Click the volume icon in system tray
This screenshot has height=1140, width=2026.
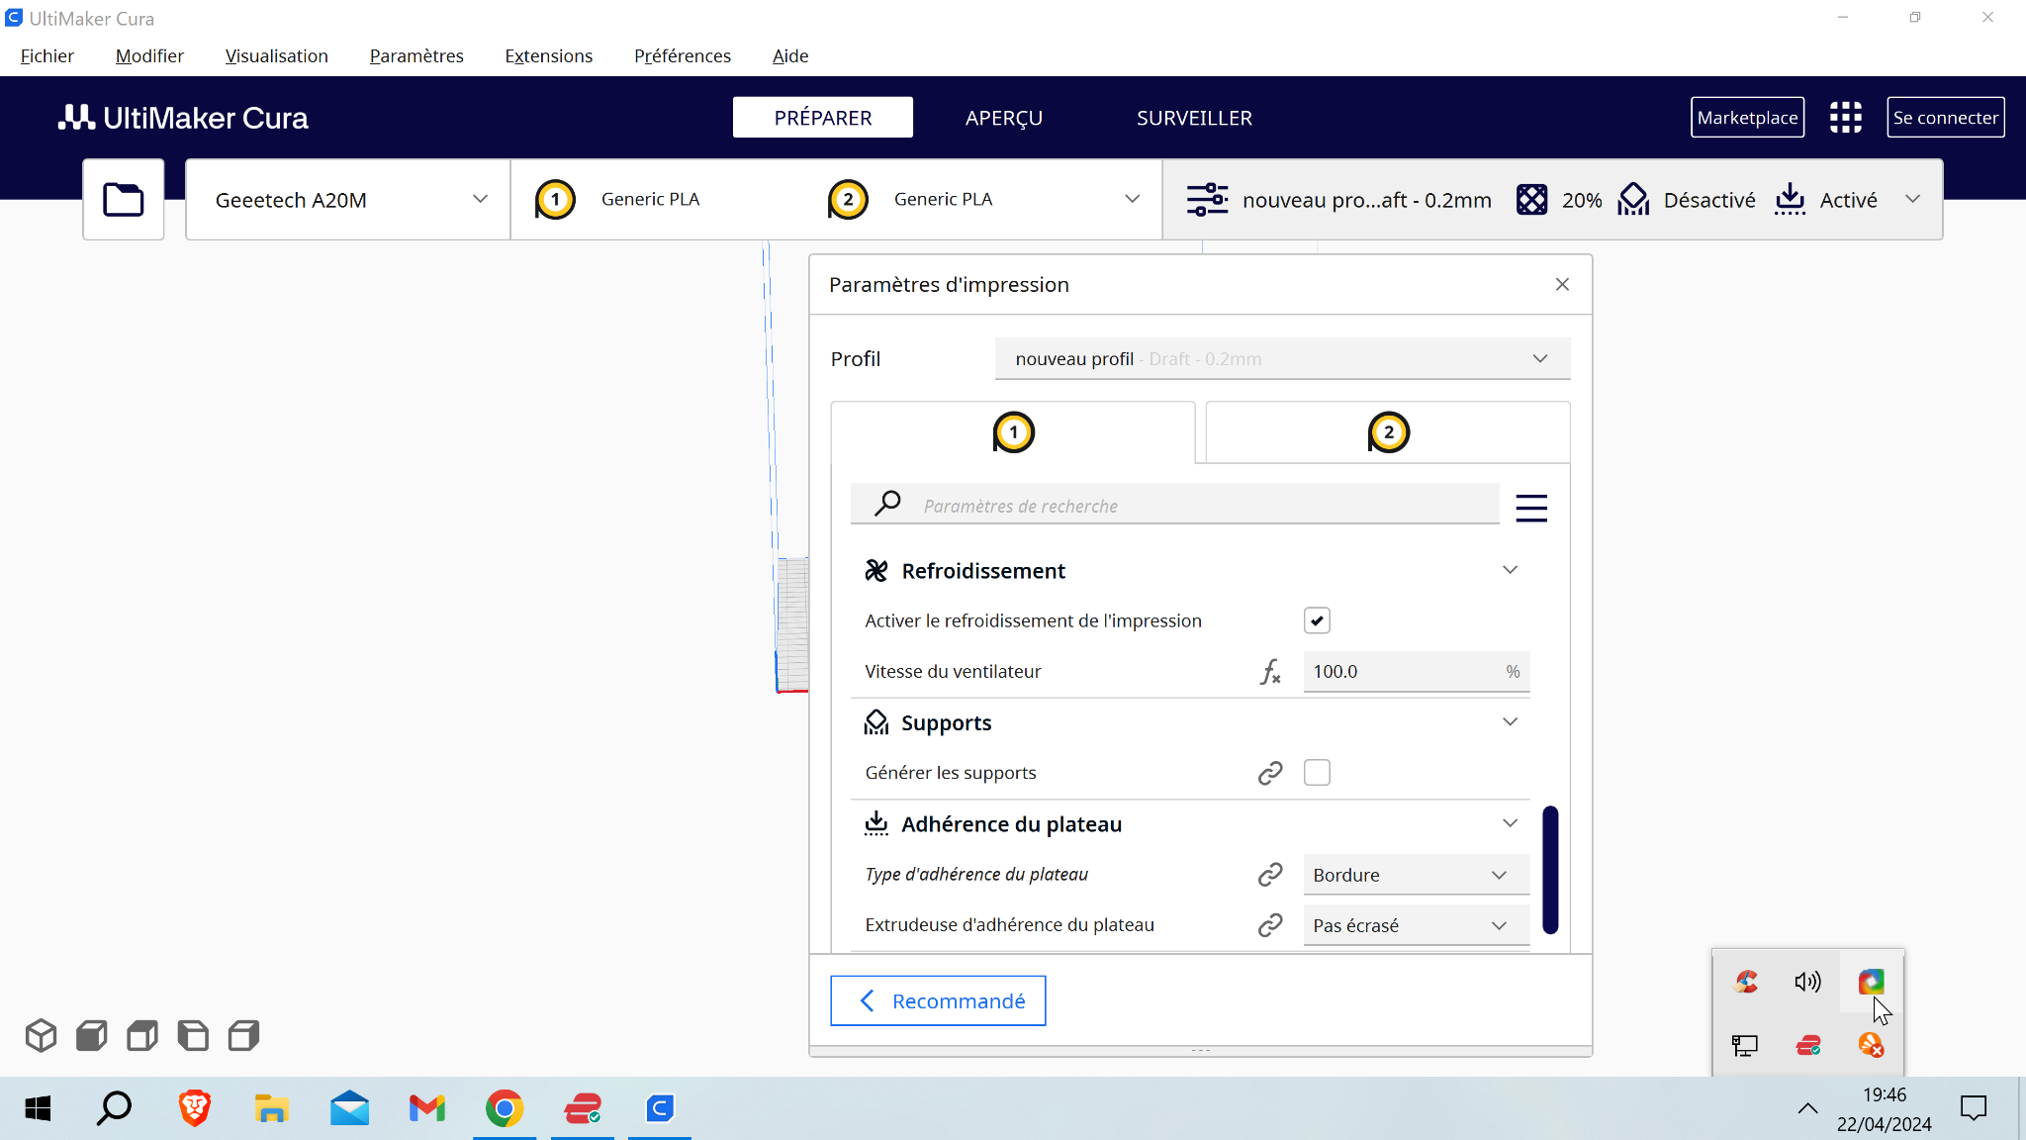pos(1807,982)
